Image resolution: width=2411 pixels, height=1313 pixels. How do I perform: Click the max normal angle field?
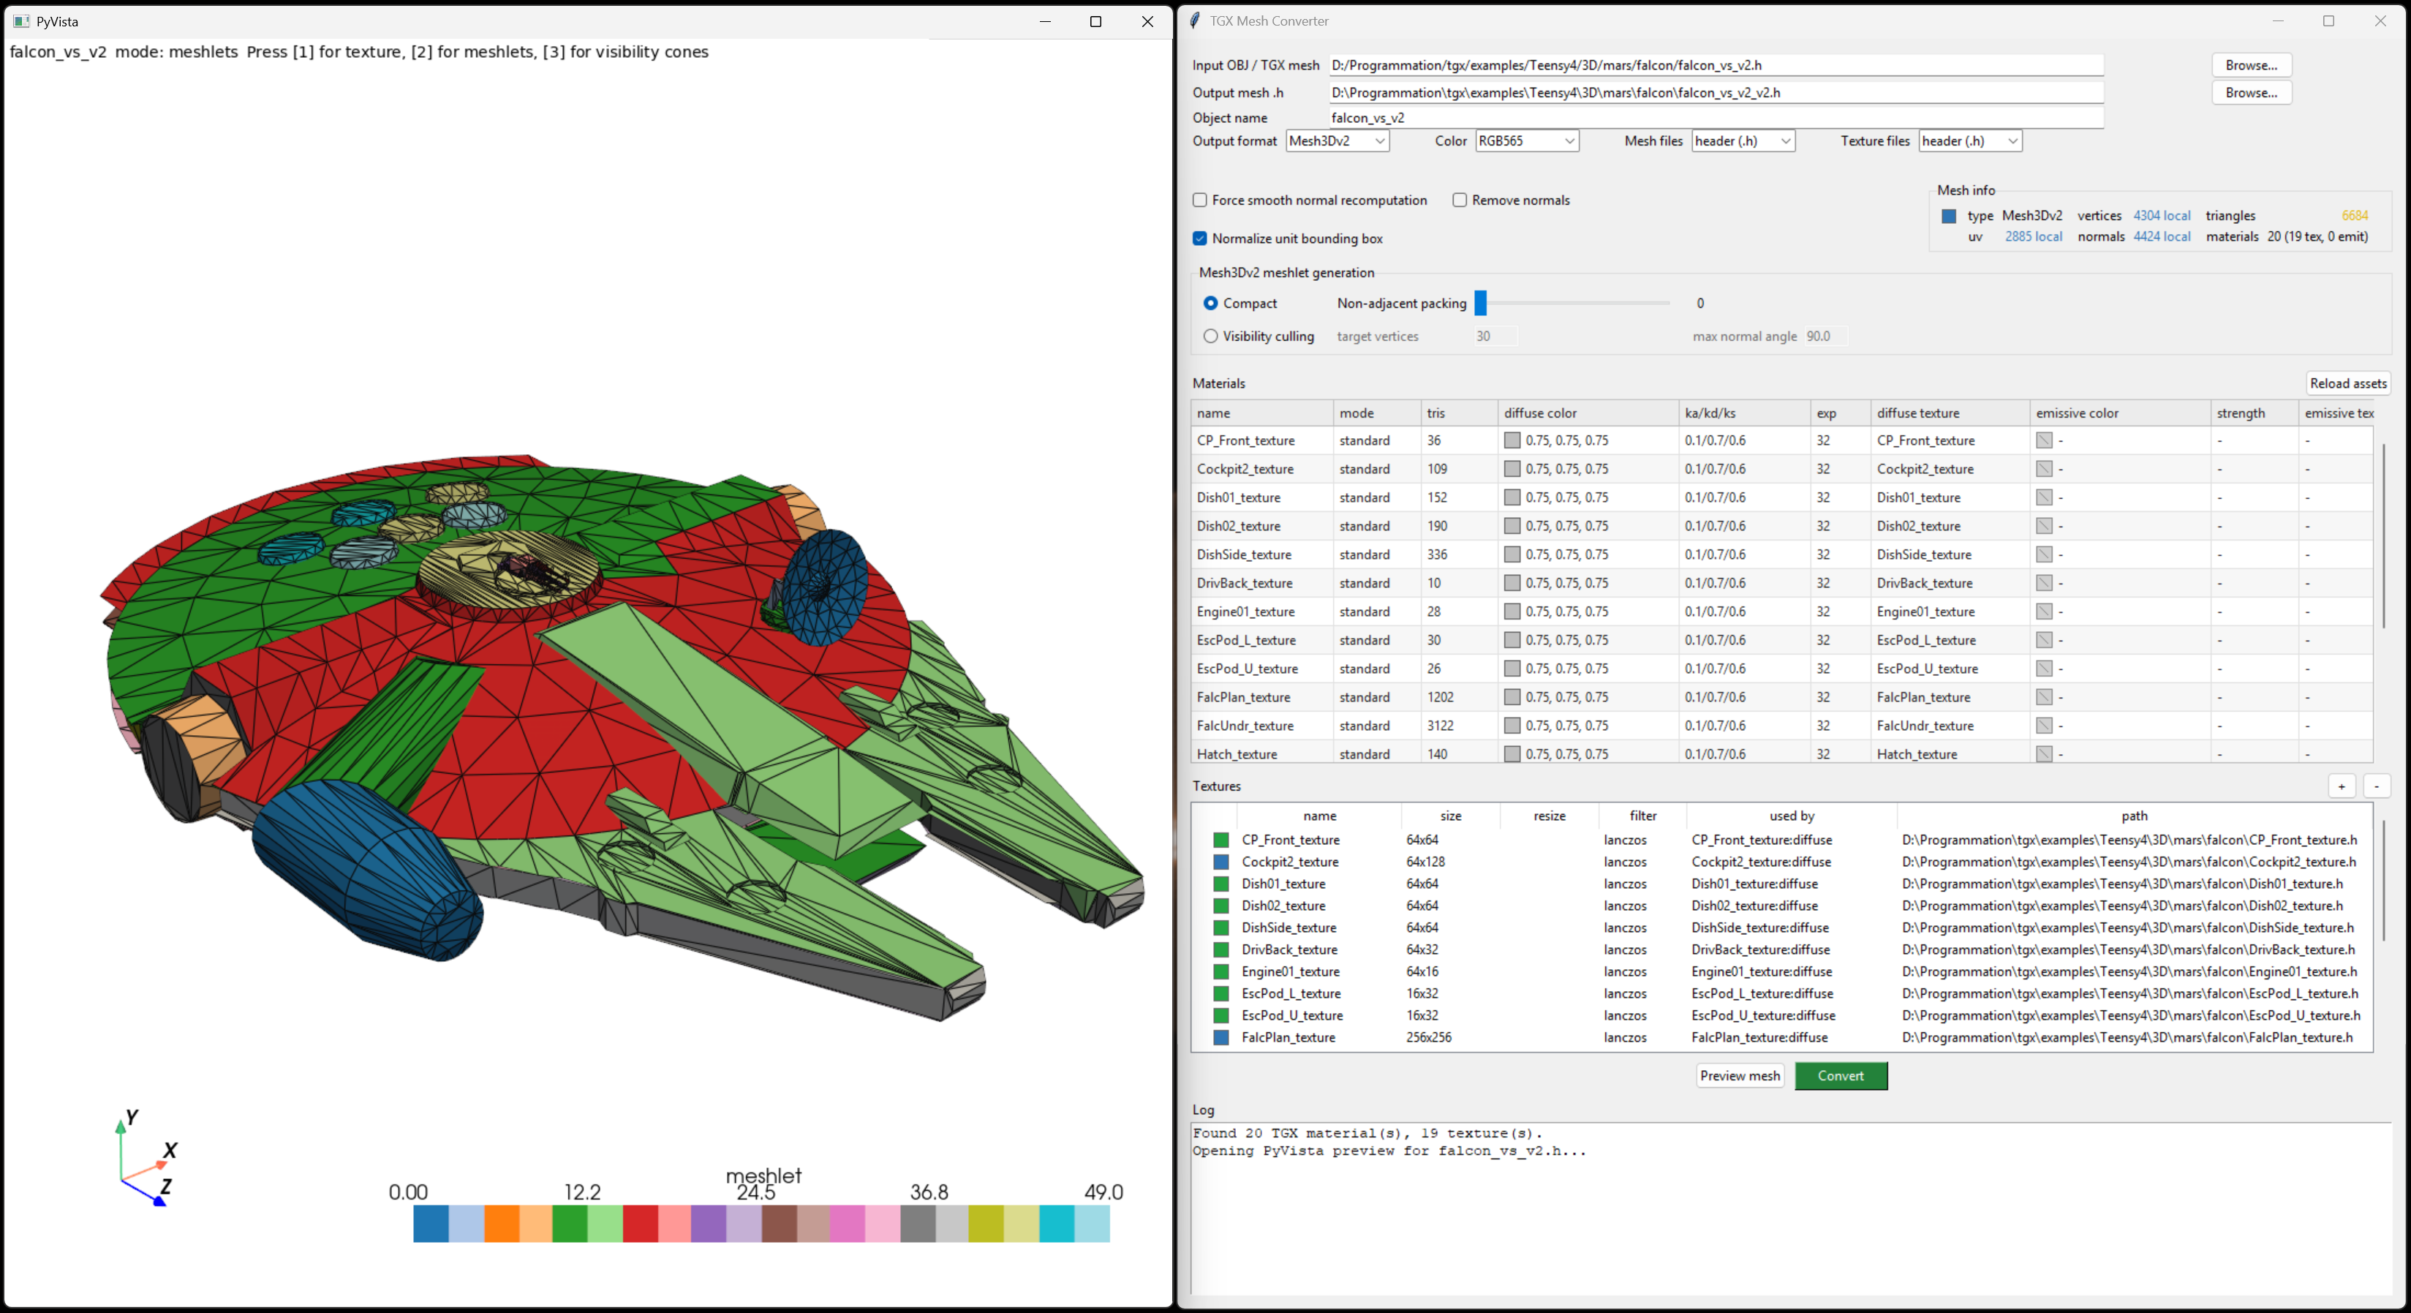click(x=1825, y=336)
